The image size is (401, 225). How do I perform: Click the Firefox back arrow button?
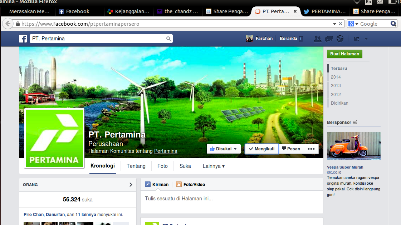pos(8,24)
